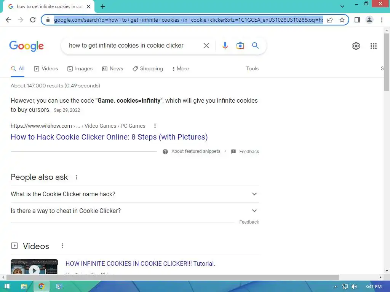Open HOW INFINITE COOKIES IN COOKIE CLICKER link
390x292 pixels.
(x=140, y=264)
